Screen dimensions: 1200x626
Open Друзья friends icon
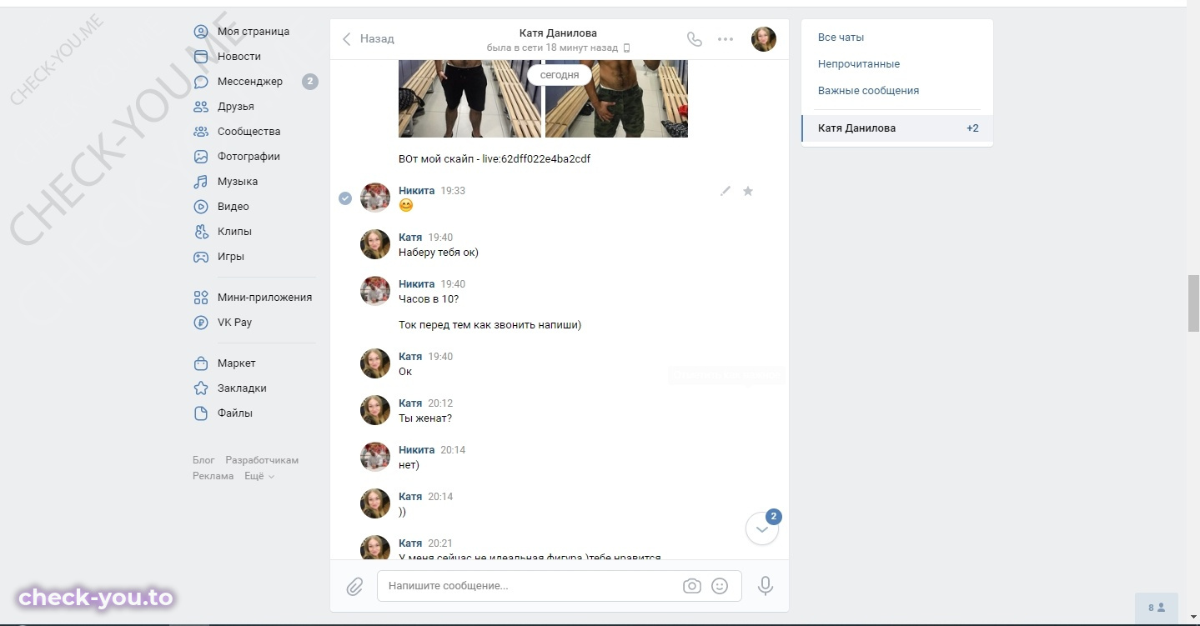coord(201,107)
